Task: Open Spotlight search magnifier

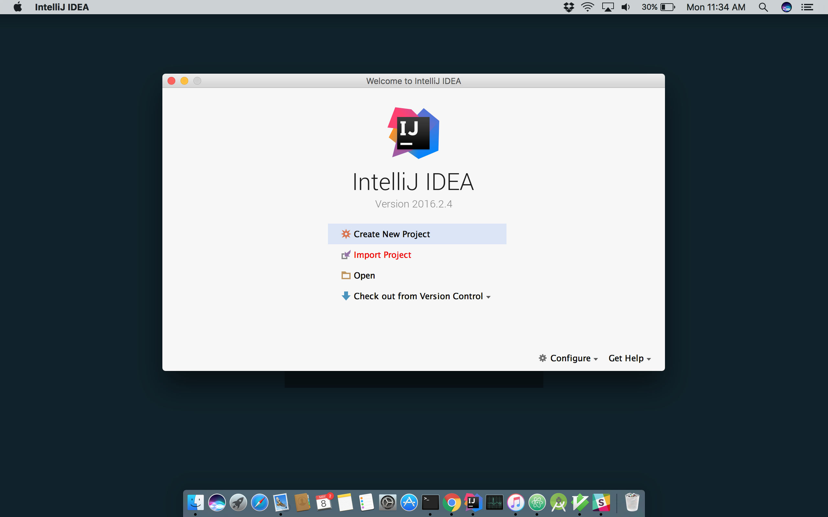Action: tap(763, 7)
